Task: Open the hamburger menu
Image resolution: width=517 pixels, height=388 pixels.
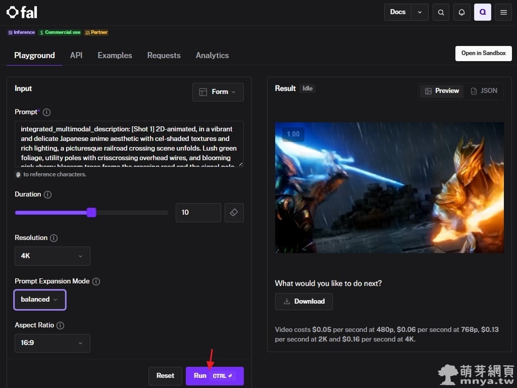Action: 503,12
